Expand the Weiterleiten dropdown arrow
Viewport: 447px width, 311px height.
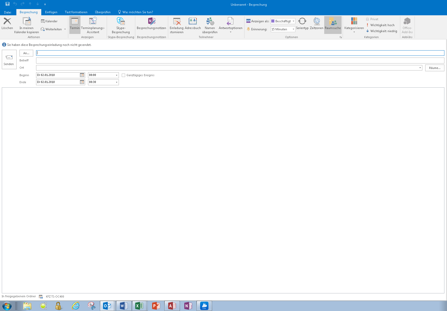[x=65, y=29]
